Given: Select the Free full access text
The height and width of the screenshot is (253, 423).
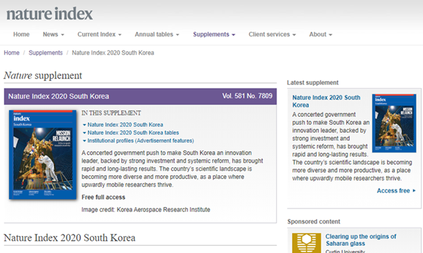Looking at the screenshot, I should (104, 197).
